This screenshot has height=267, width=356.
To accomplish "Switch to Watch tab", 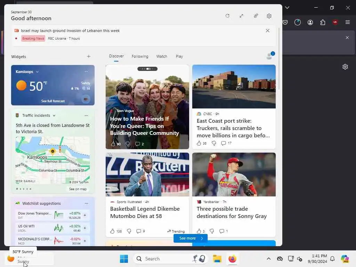I will 162,56.
